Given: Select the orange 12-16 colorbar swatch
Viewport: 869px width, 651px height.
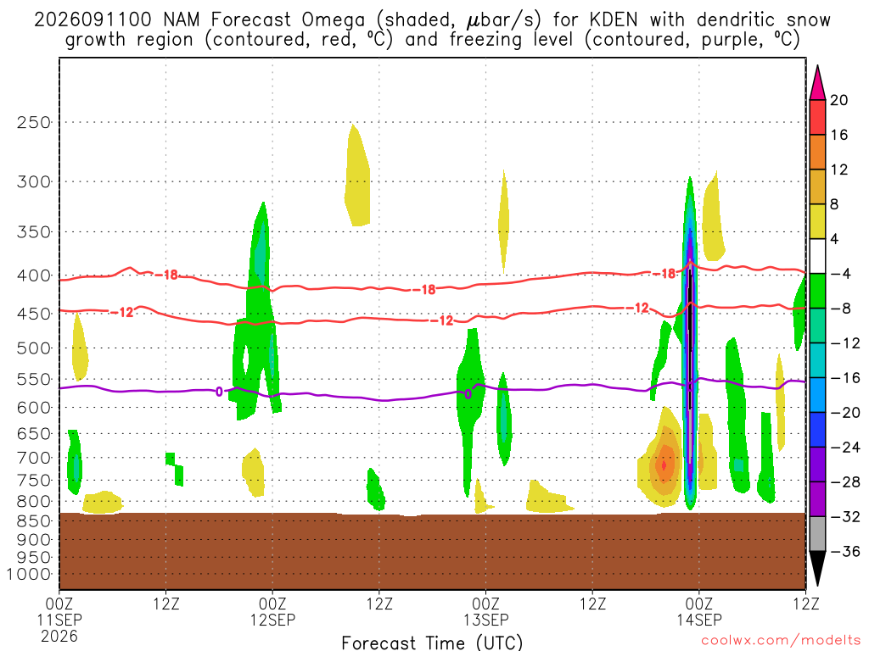Looking at the screenshot, I should click(x=817, y=153).
